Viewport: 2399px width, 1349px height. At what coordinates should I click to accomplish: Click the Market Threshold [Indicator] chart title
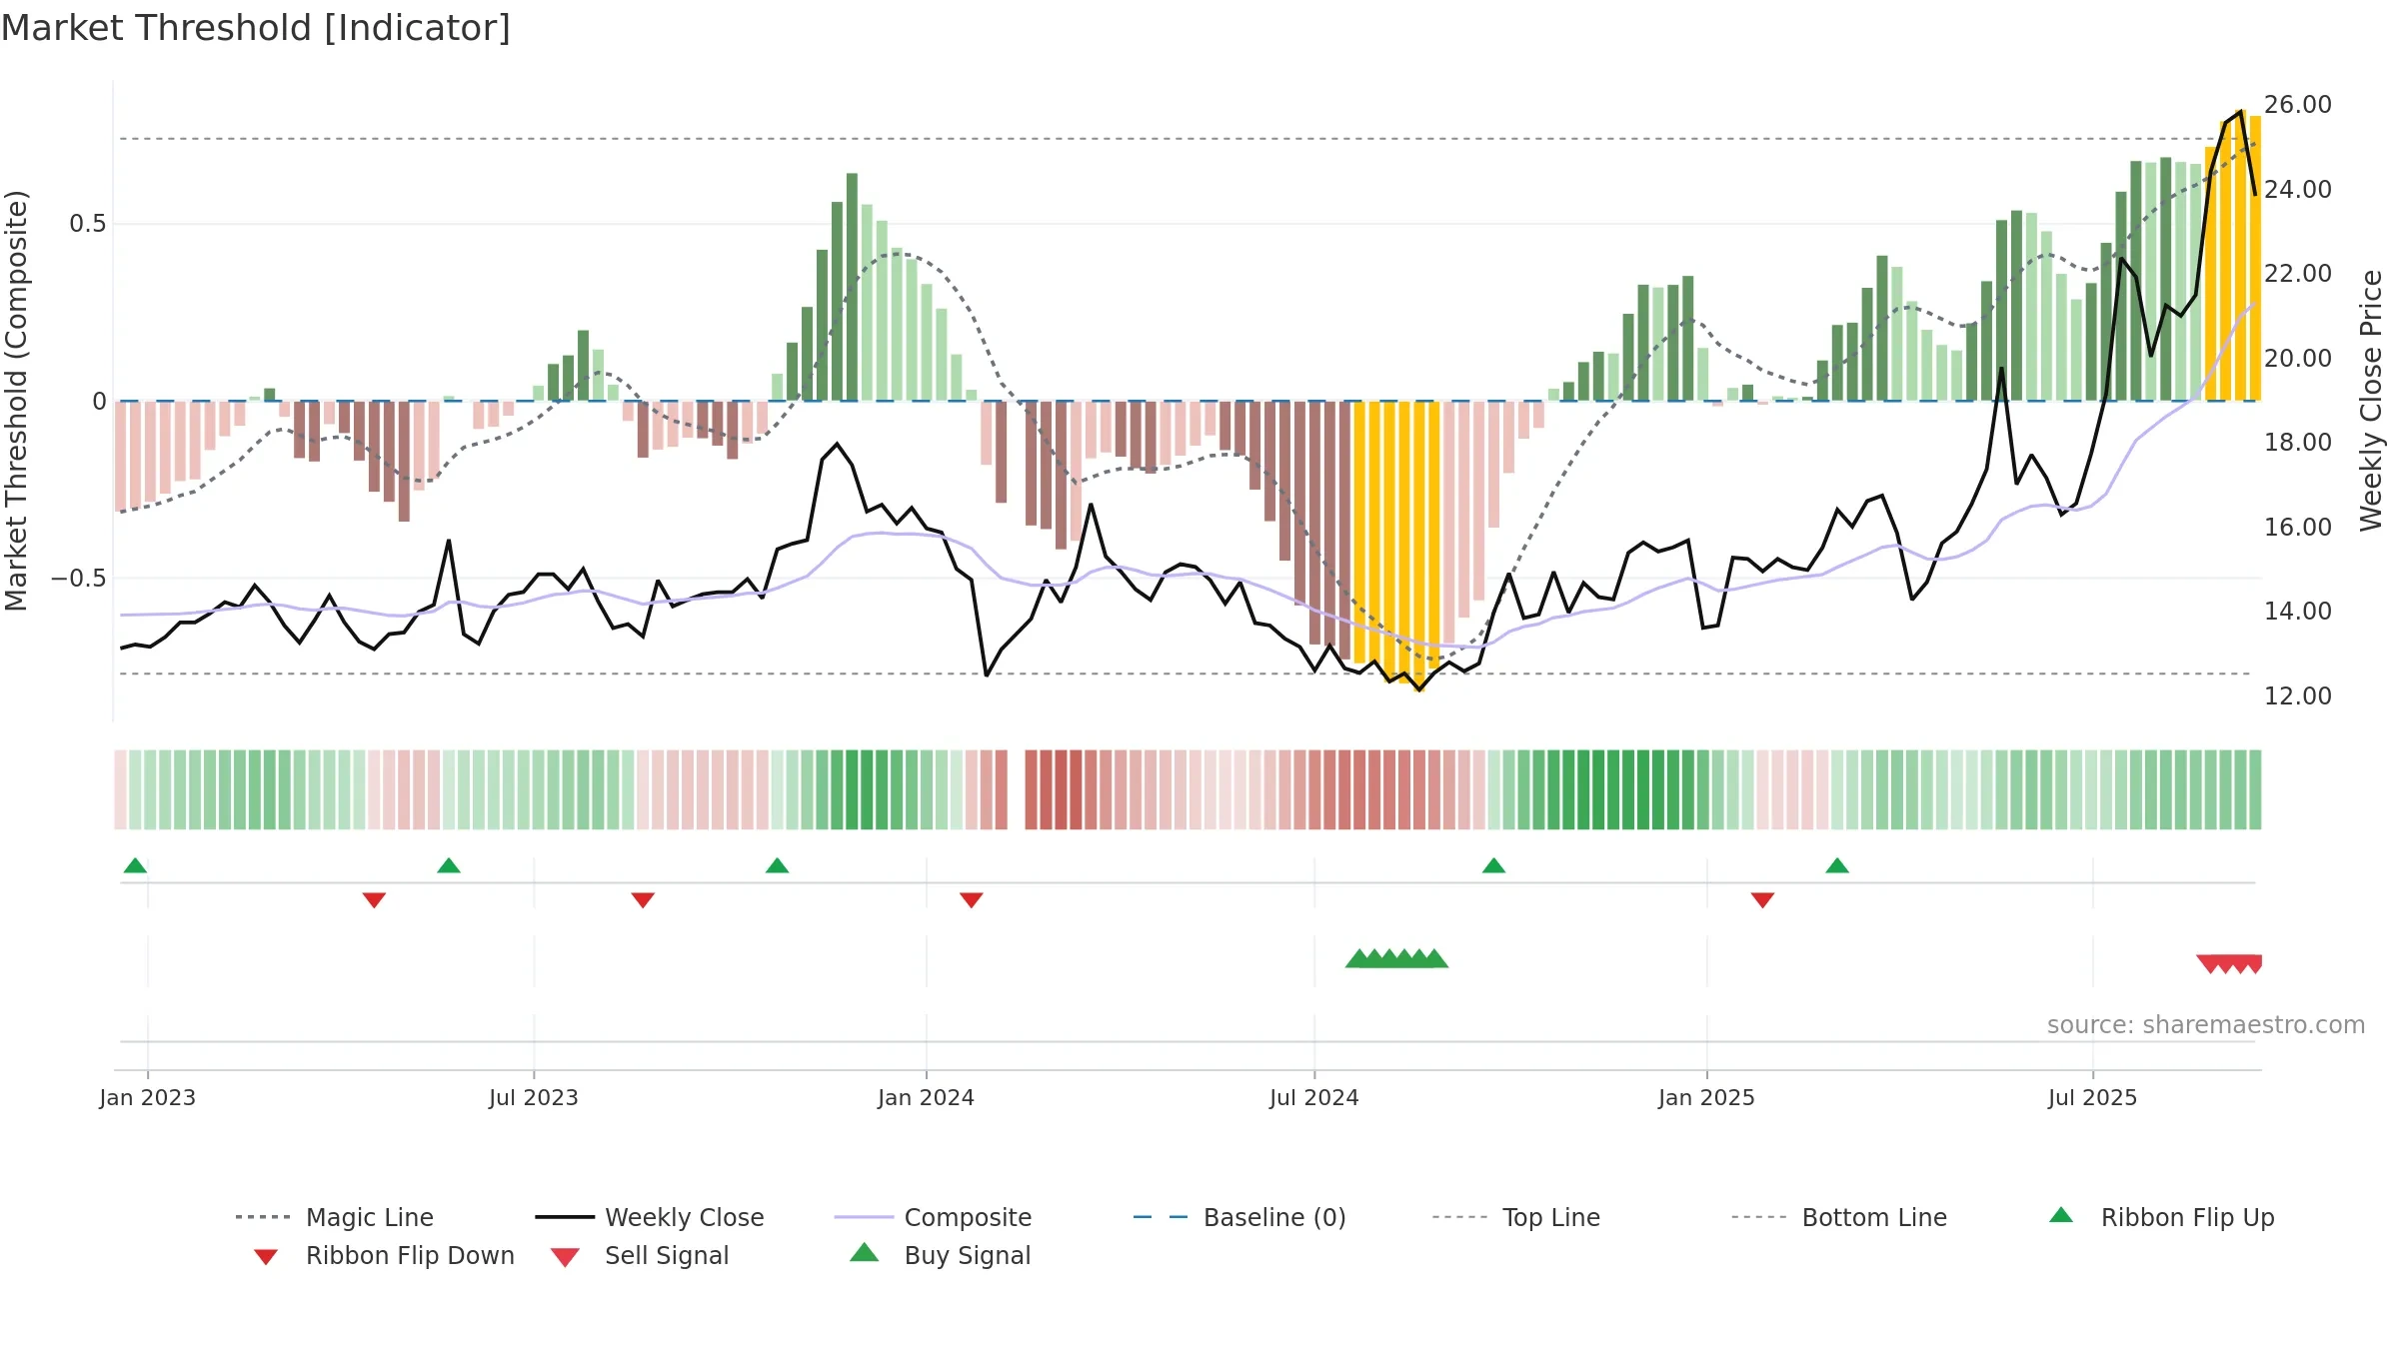(x=256, y=28)
